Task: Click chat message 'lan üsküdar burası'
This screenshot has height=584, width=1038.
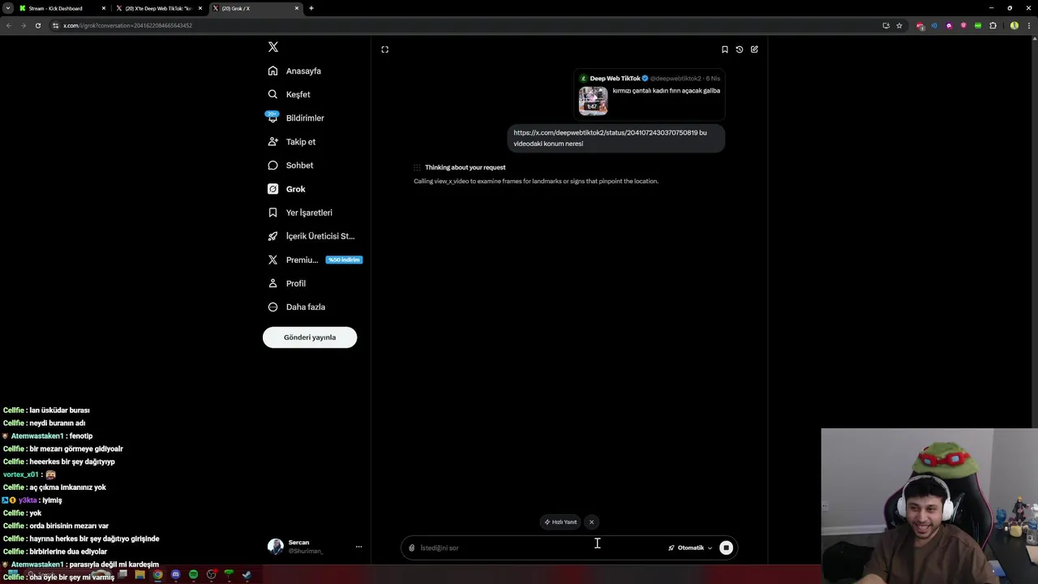Action: 59,410
